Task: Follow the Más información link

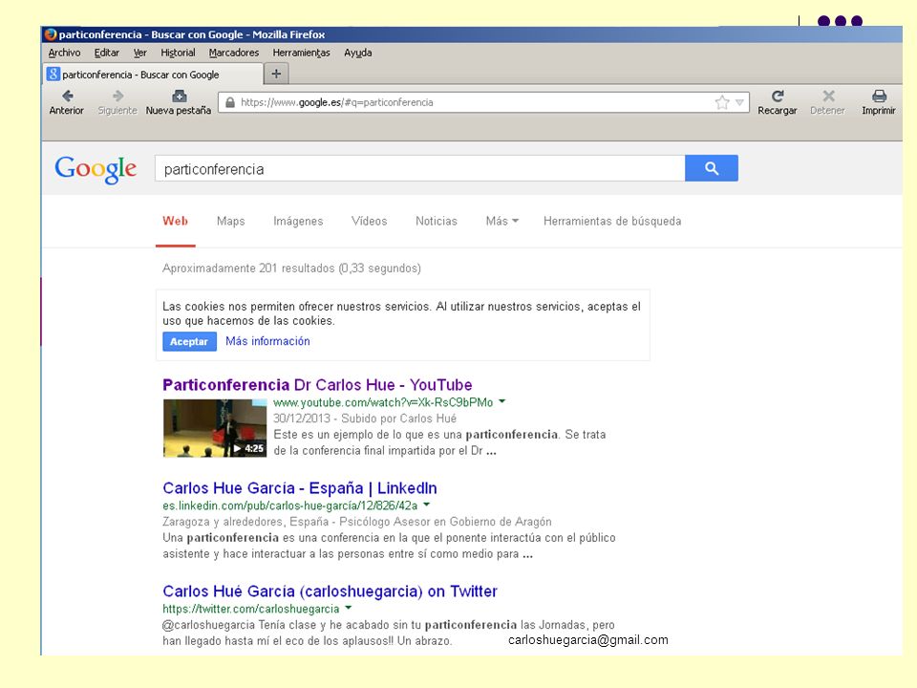Action: tap(267, 341)
